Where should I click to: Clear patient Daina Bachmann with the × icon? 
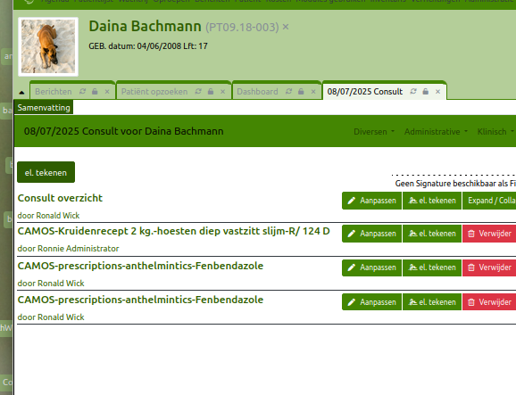pos(286,27)
